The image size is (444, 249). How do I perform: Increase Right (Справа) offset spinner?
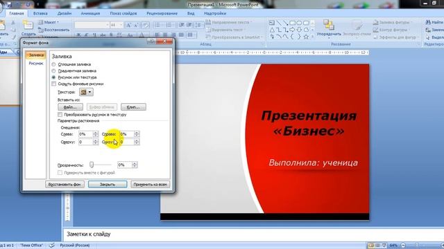point(137,133)
